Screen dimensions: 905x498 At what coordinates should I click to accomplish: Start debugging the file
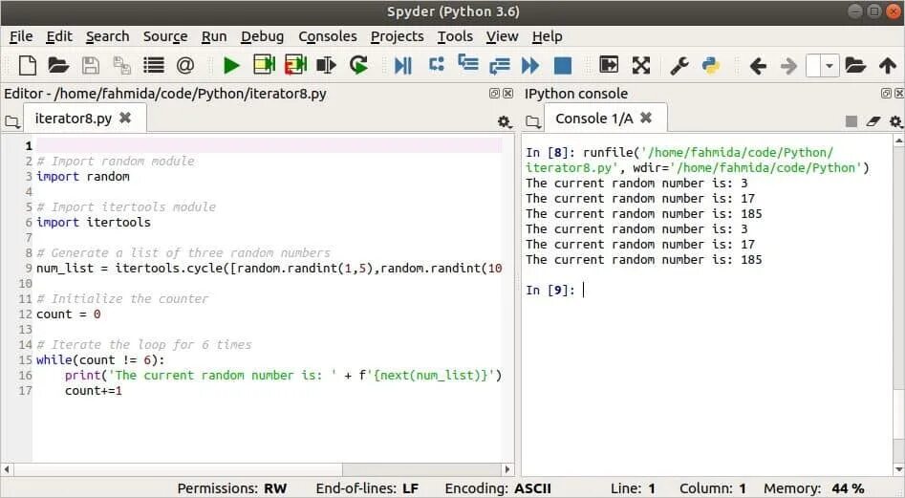pyautogui.click(x=403, y=65)
